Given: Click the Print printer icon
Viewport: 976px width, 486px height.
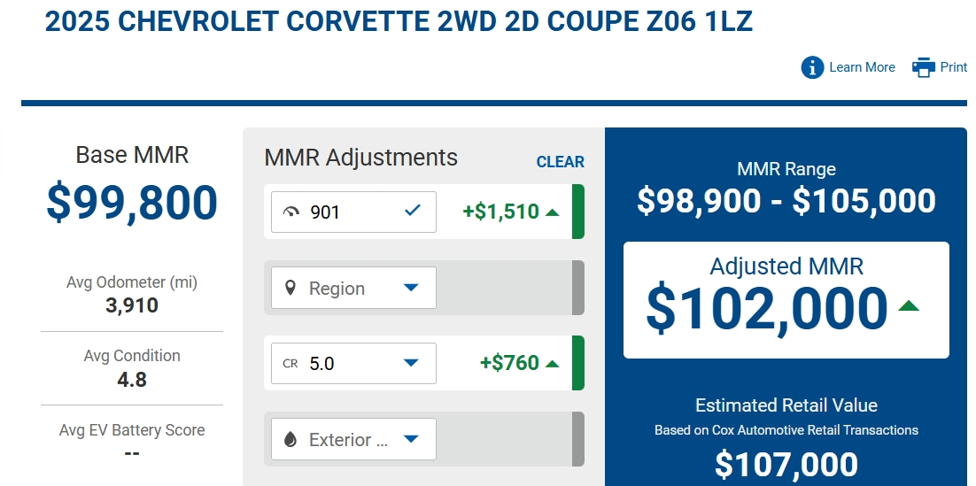Looking at the screenshot, I should pos(924,67).
